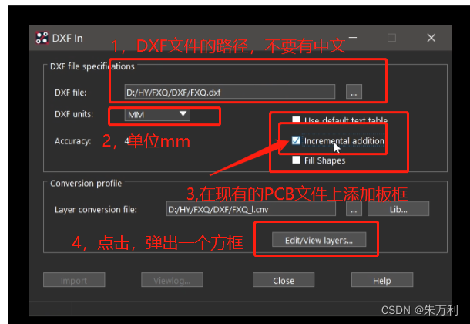The width and height of the screenshot is (470, 324).
Task: Open the DXF units MM dropdown
Action: coord(157,115)
